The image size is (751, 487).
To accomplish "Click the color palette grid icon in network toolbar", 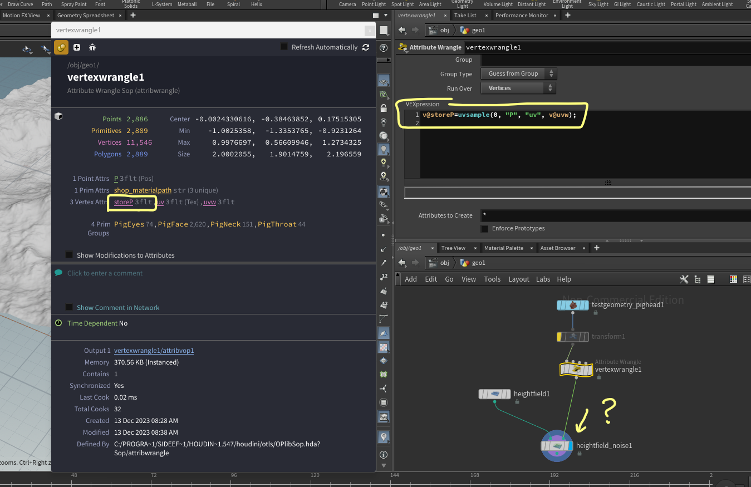I will [x=733, y=279].
